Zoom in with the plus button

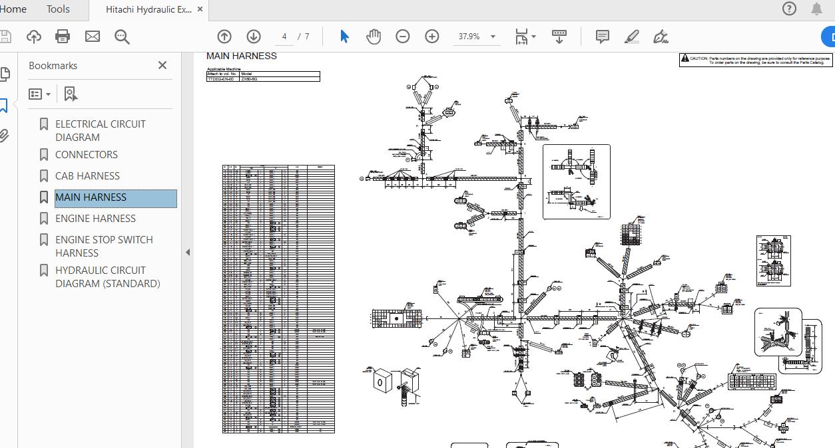(x=432, y=37)
